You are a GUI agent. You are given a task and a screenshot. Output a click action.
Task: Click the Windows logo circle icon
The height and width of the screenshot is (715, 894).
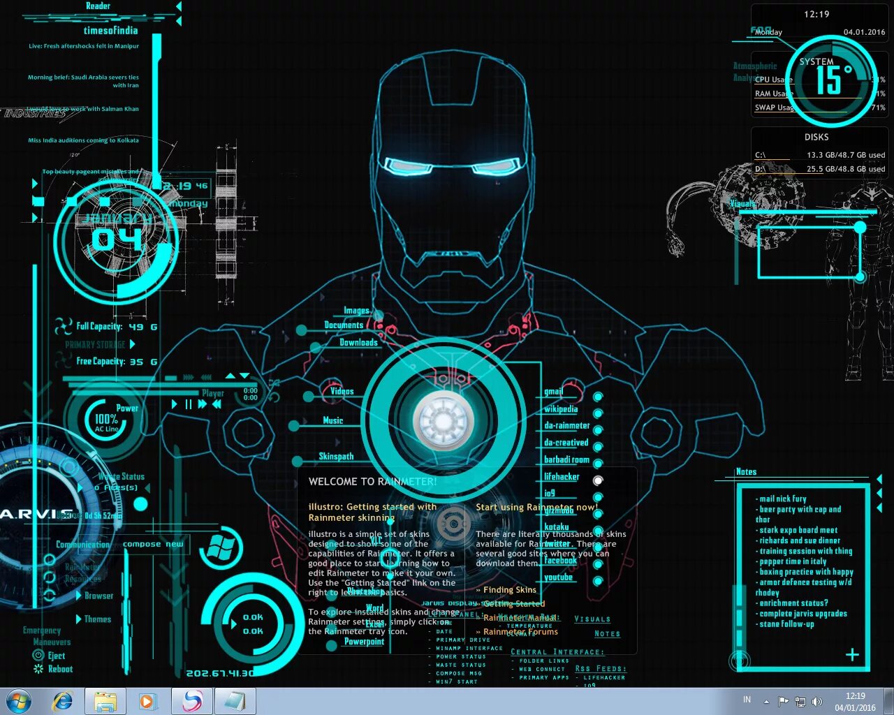pyautogui.click(x=221, y=547)
